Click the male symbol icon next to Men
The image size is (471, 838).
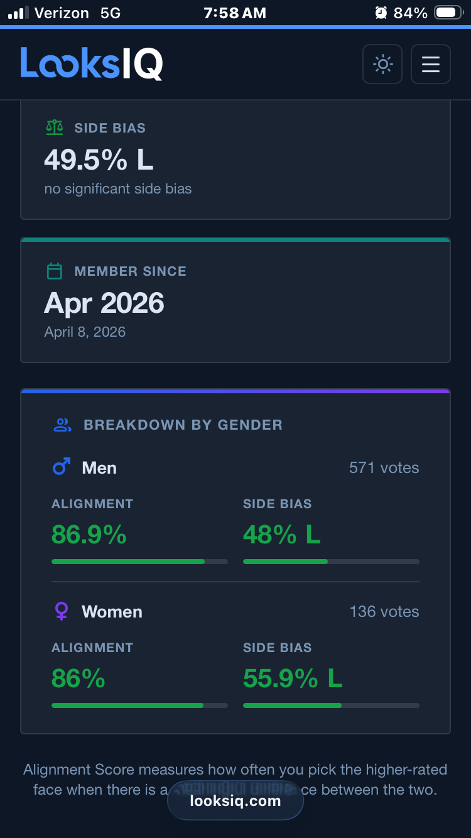pyautogui.click(x=61, y=467)
